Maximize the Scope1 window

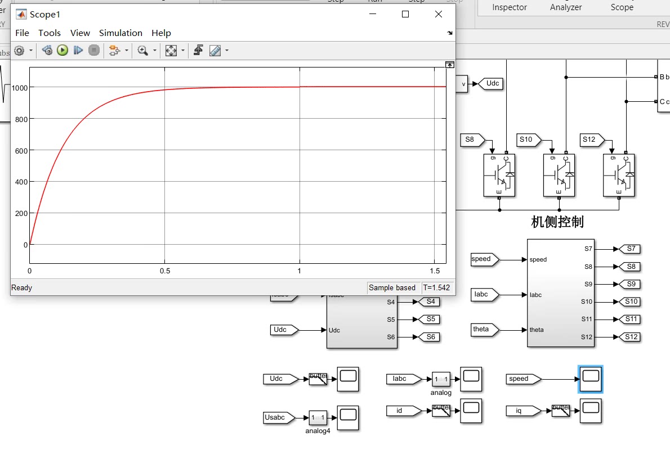pyautogui.click(x=405, y=14)
